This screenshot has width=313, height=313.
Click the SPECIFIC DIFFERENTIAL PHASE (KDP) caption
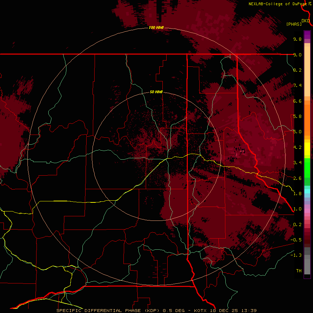tap(109, 311)
